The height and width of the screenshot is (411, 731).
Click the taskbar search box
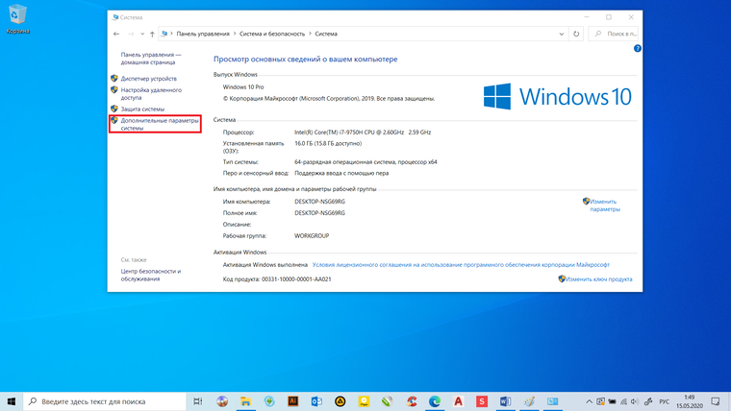pyautogui.click(x=105, y=401)
